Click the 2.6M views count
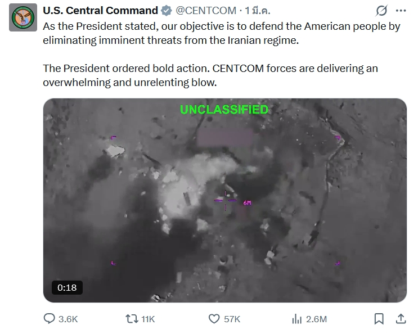This screenshot has width=418, height=334. pyautogui.click(x=316, y=319)
